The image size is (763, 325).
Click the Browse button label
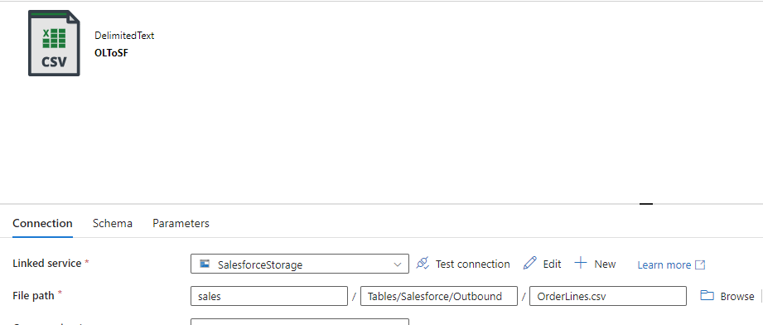pyautogui.click(x=737, y=296)
